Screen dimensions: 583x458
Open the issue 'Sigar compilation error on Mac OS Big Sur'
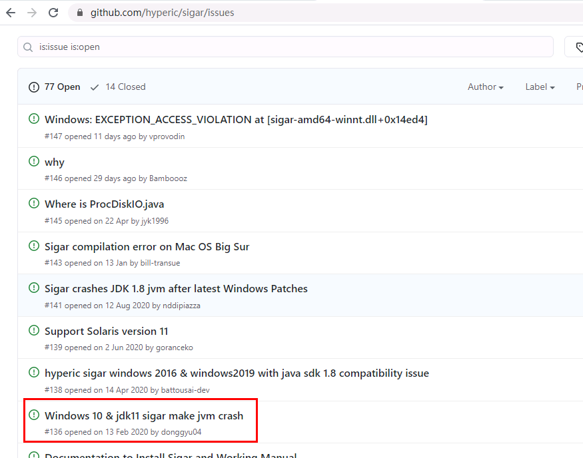point(147,246)
